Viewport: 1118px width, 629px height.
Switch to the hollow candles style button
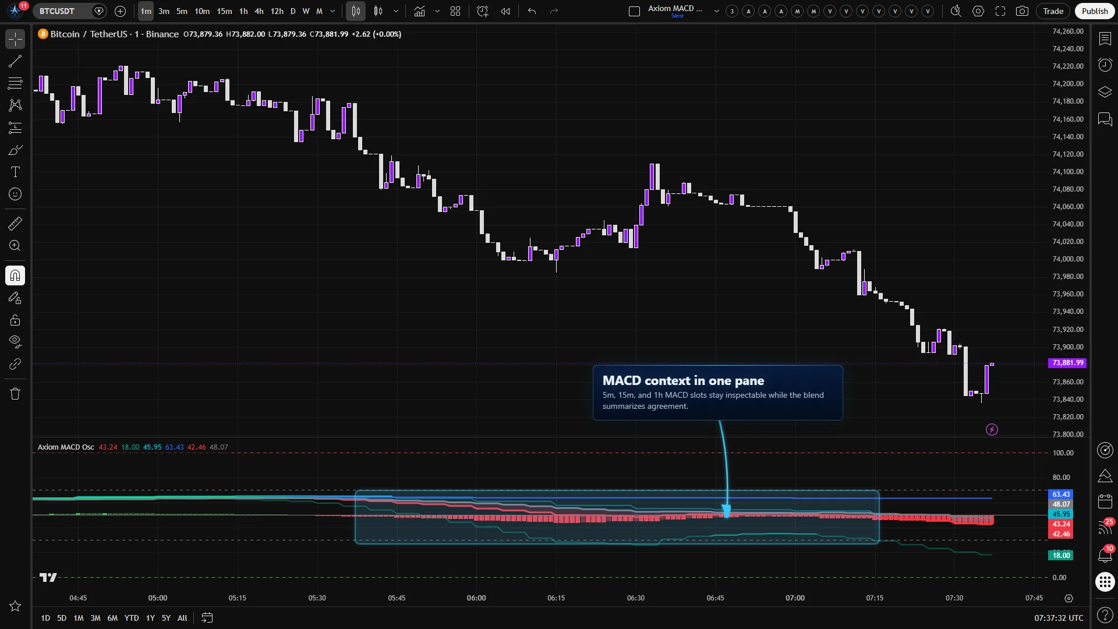coord(378,11)
